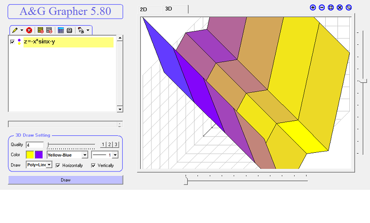Image resolution: width=370 pixels, height=223 pixels.
Task: Click the pencil edit function icon
Action: point(15,30)
